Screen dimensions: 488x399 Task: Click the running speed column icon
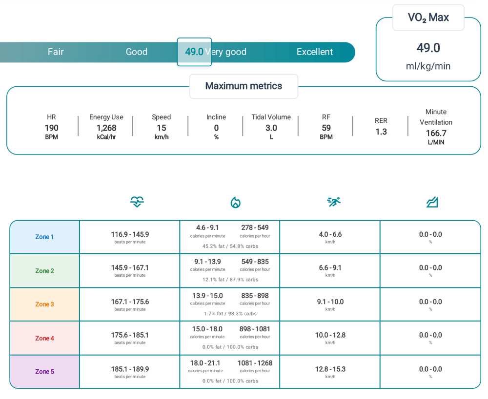click(x=334, y=202)
